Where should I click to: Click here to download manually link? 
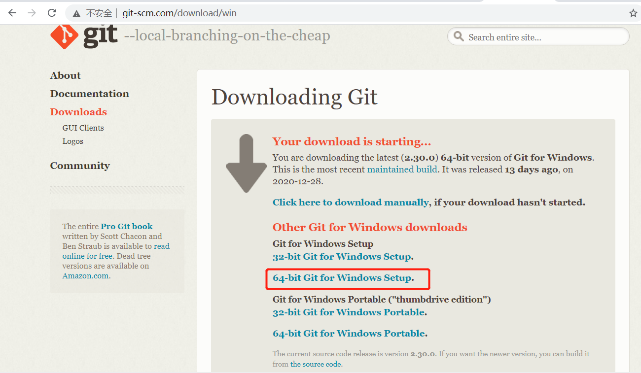[351, 202]
